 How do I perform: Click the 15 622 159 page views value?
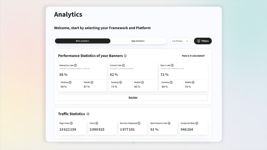(68, 130)
